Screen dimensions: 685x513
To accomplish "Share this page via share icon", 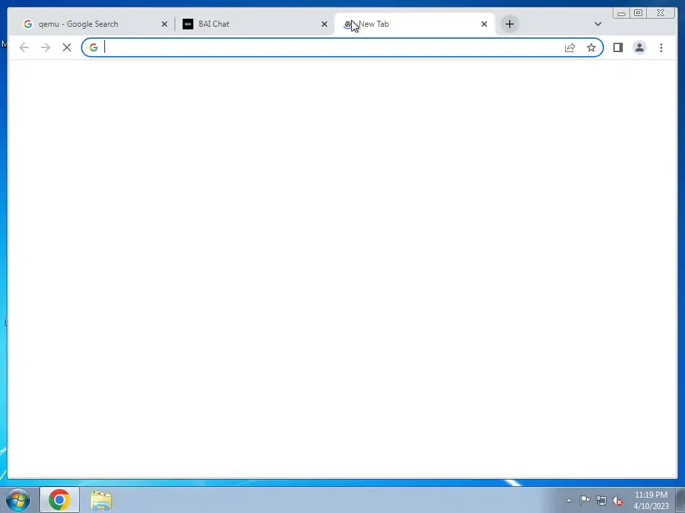I will [570, 47].
